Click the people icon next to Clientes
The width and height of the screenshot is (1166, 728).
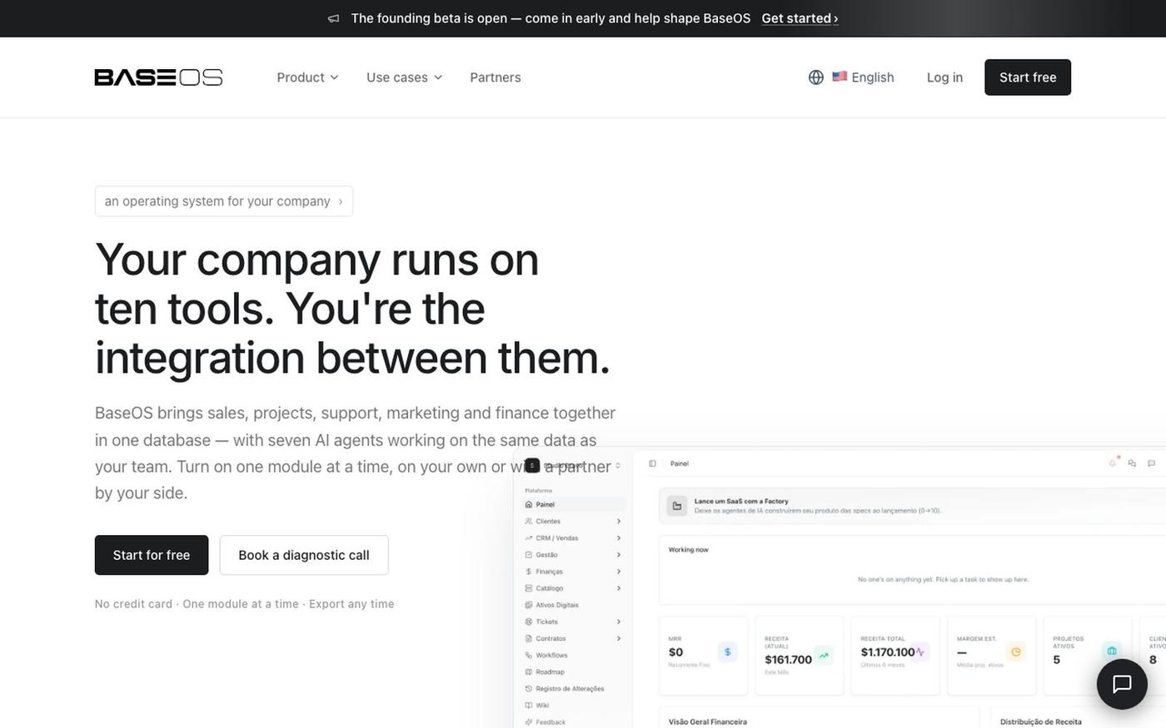click(529, 521)
